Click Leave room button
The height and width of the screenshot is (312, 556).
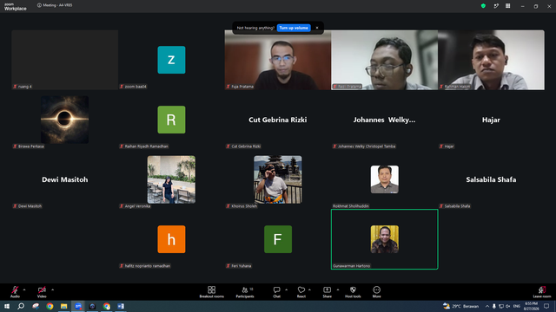pos(542,292)
